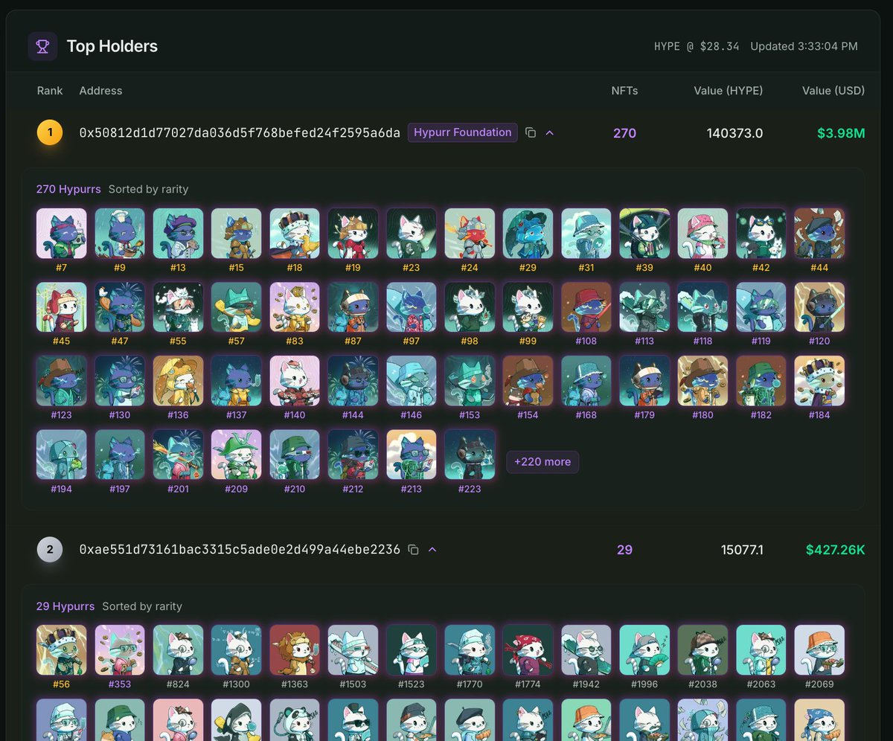
Task: Copy the address of rank 2 holder
Action: click(414, 550)
